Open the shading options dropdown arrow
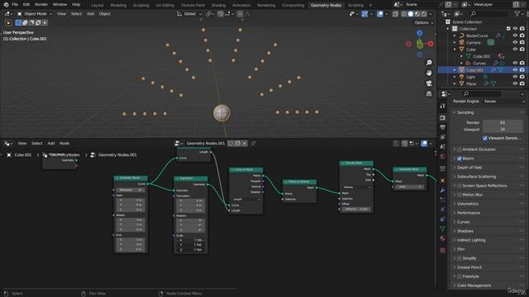The height and width of the screenshot is (297, 529). 431,14
